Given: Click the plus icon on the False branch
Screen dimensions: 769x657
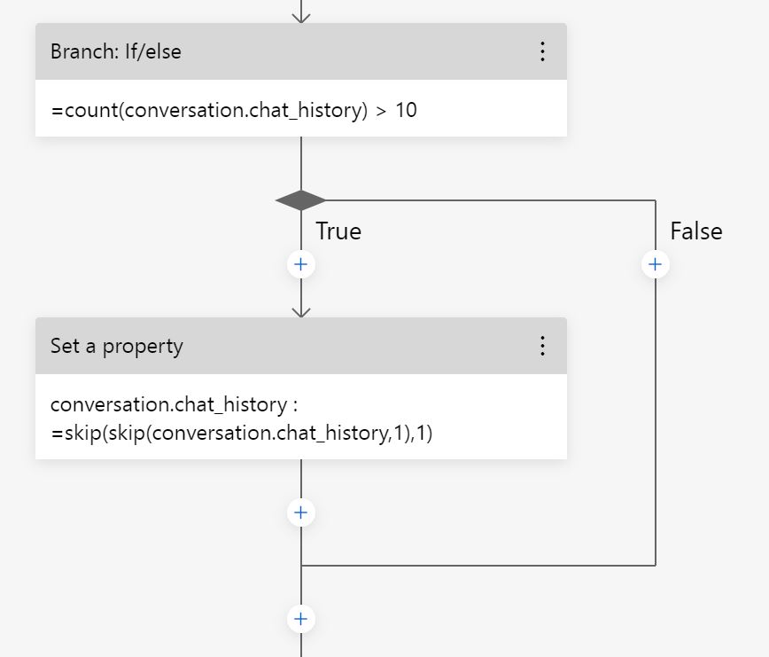Looking at the screenshot, I should pos(655,263).
